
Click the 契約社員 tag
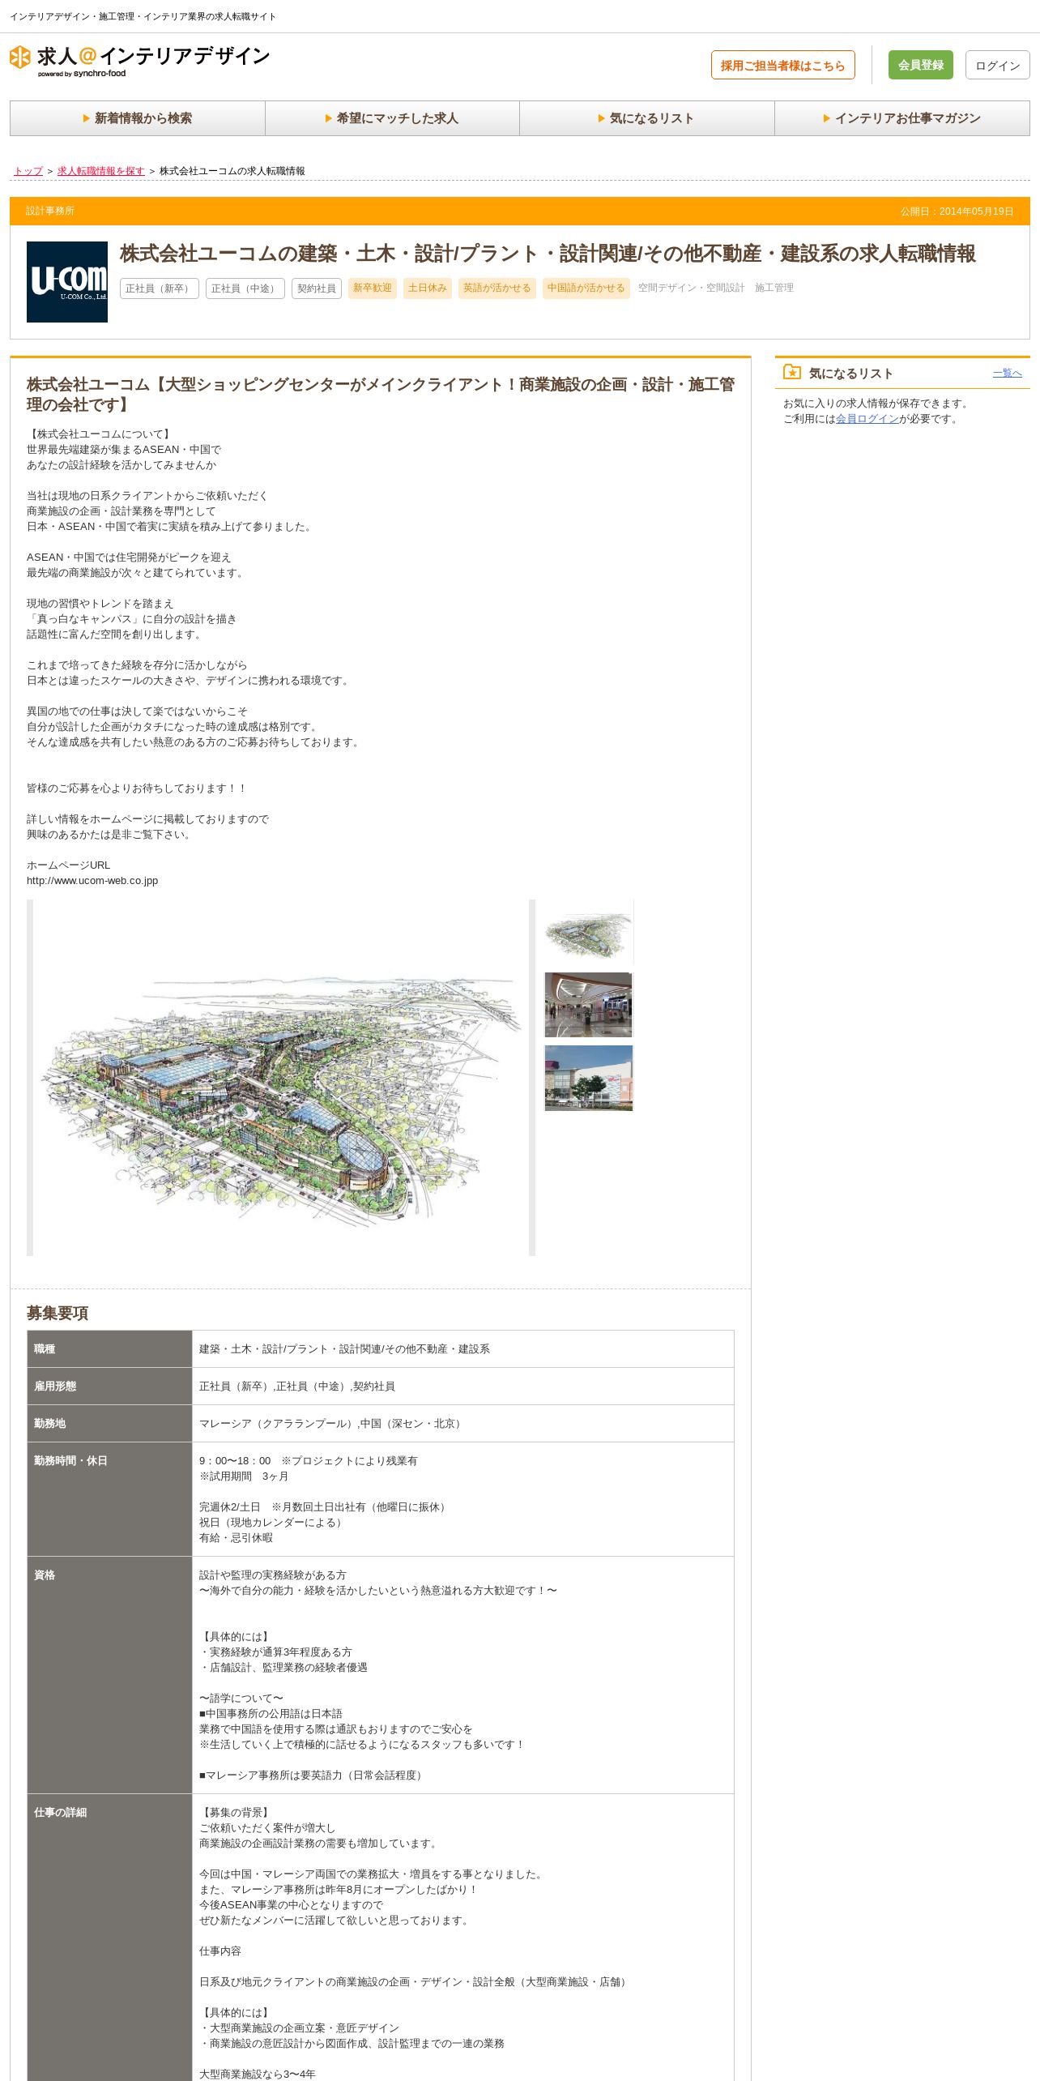coord(317,288)
